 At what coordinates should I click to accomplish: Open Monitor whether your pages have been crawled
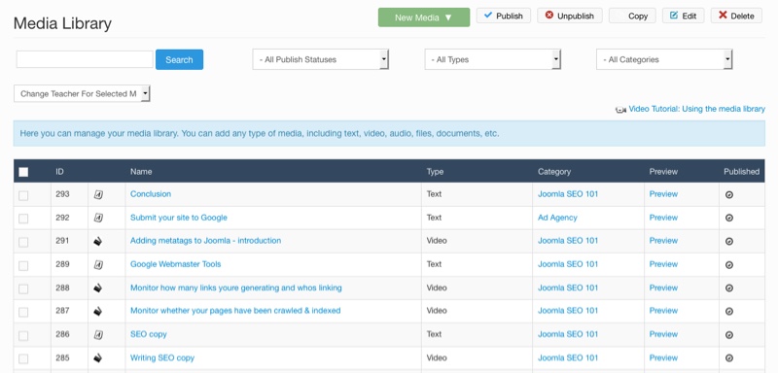click(x=235, y=311)
